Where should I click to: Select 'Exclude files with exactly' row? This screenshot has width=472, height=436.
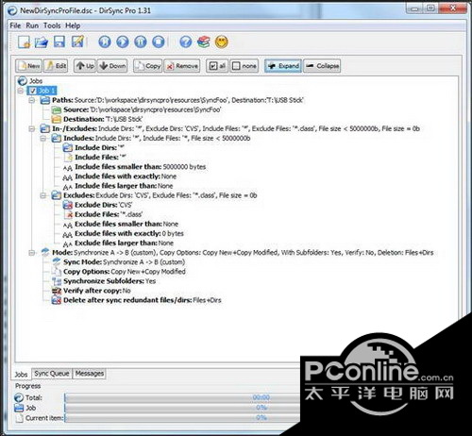(x=123, y=233)
